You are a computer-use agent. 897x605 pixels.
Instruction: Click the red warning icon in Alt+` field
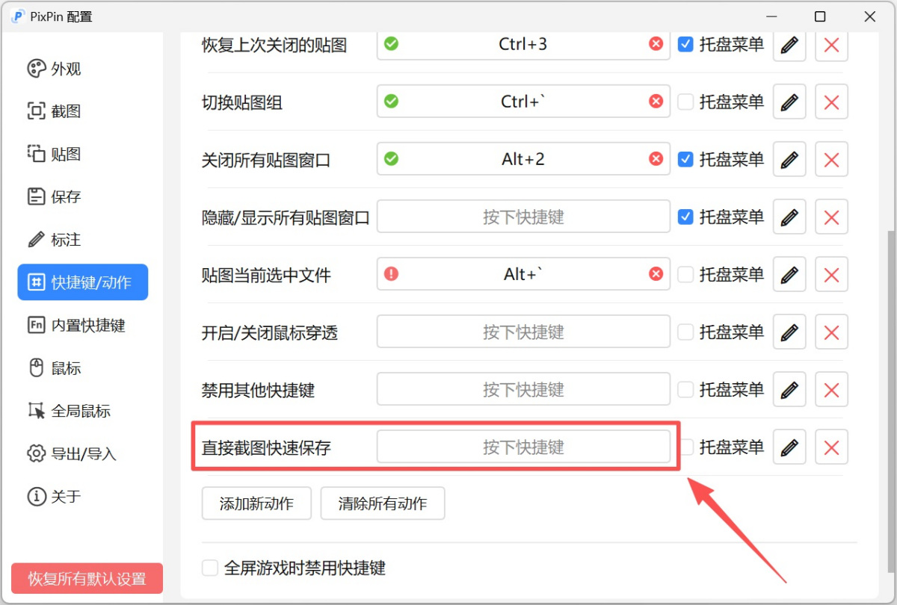pyautogui.click(x=391, y=274)
